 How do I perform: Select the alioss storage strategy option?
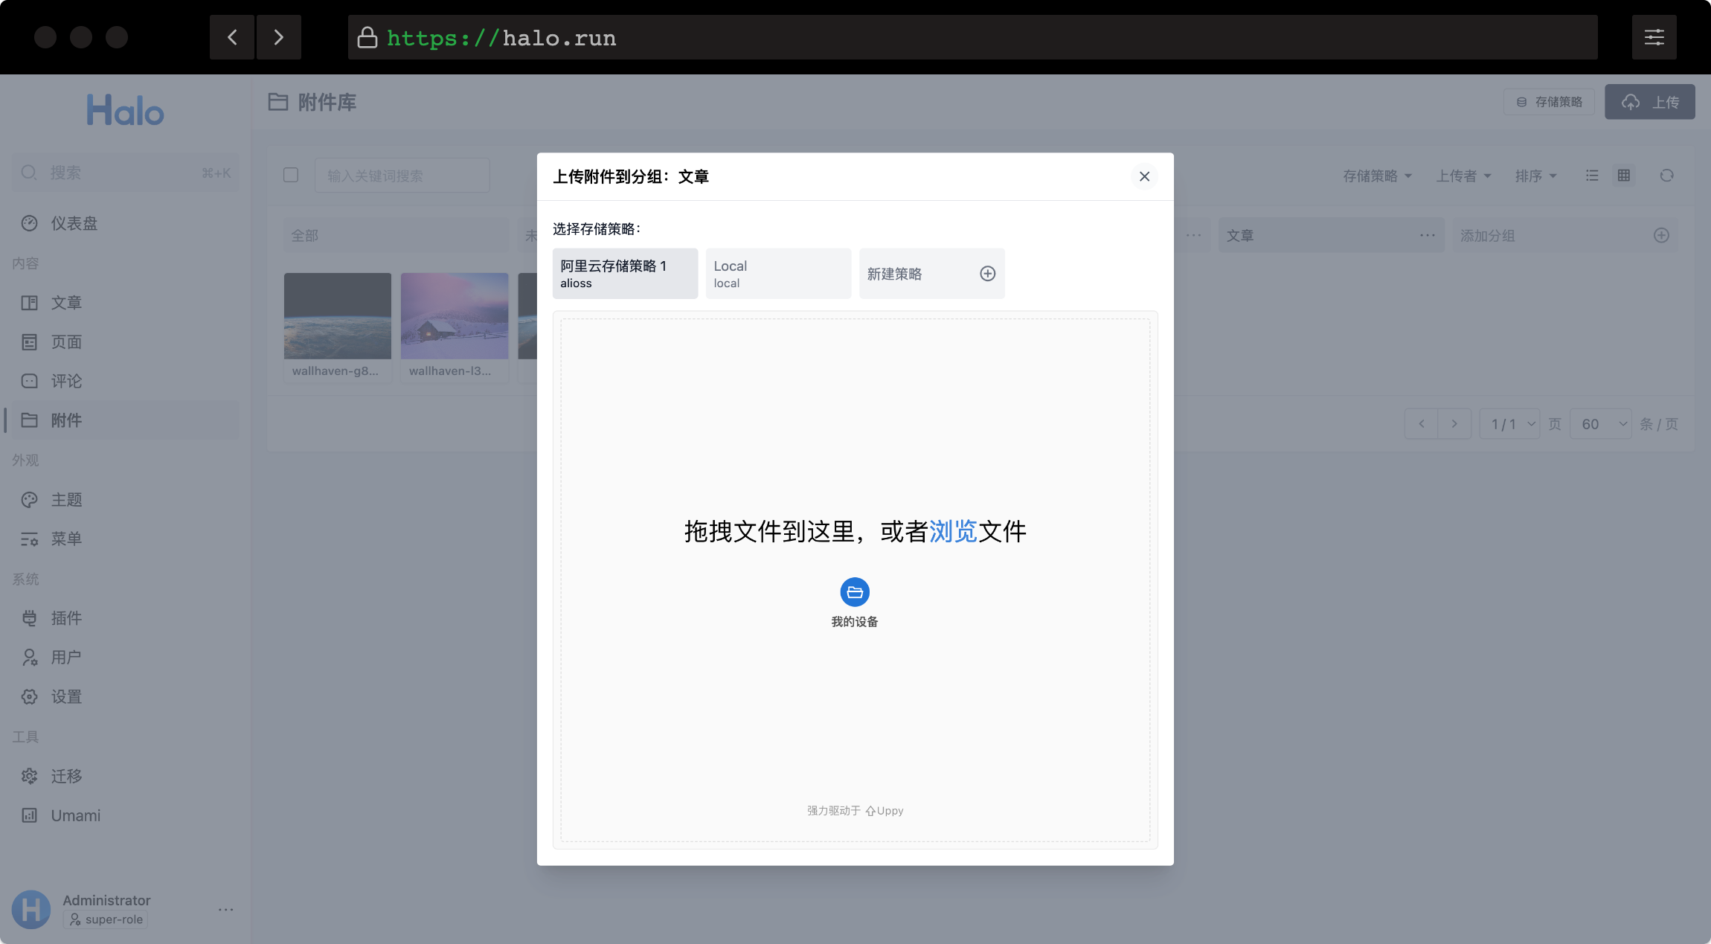[625, 274]
